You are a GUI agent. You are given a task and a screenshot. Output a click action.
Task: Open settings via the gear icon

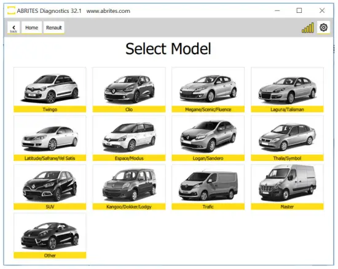pos(323,28)
